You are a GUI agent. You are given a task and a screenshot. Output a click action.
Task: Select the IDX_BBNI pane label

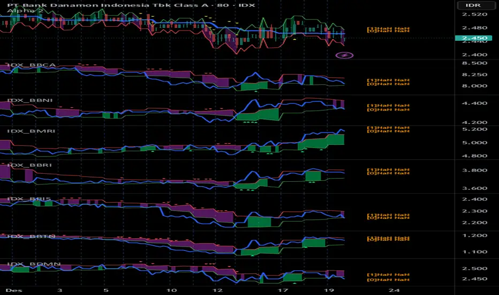30,100
